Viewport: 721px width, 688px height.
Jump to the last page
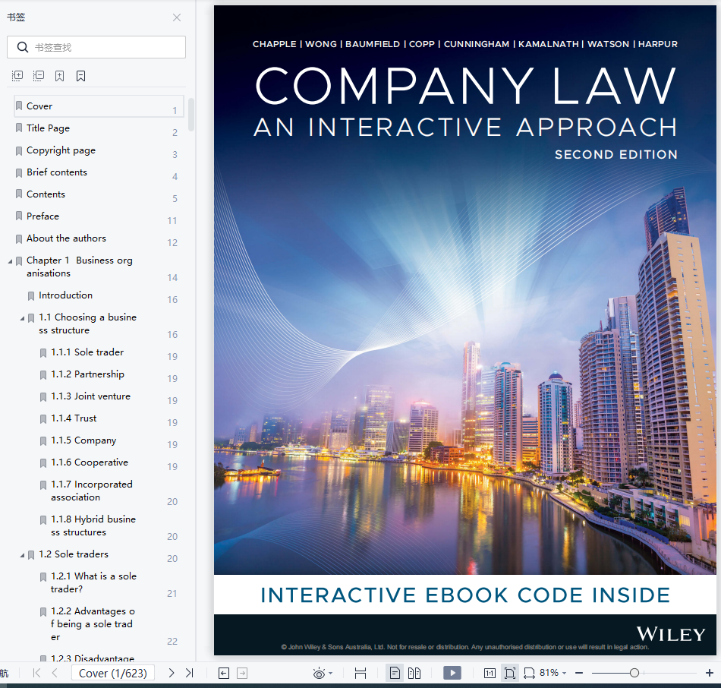[x=190, y=673]
